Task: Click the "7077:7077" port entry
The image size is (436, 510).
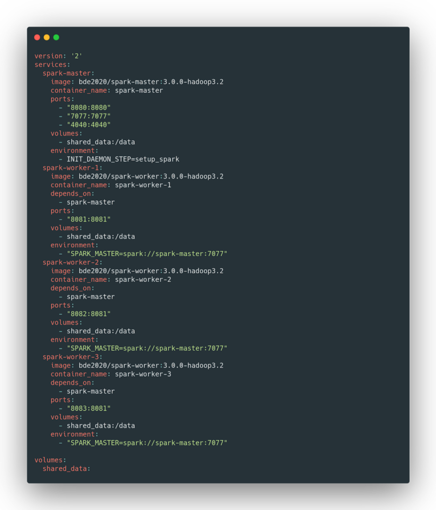Action: point(89,116)
